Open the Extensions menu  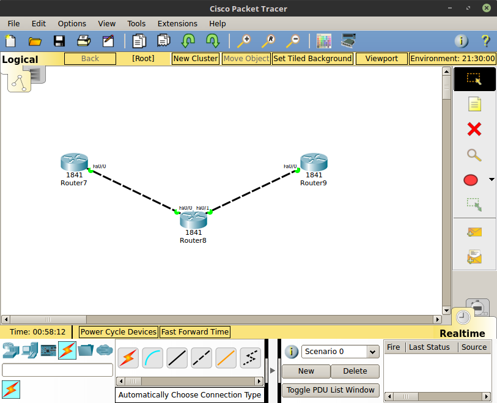177,23
